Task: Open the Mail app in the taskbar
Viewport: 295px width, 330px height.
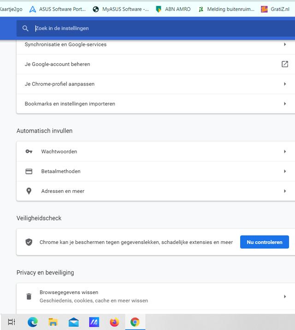Action: [74, 322]
